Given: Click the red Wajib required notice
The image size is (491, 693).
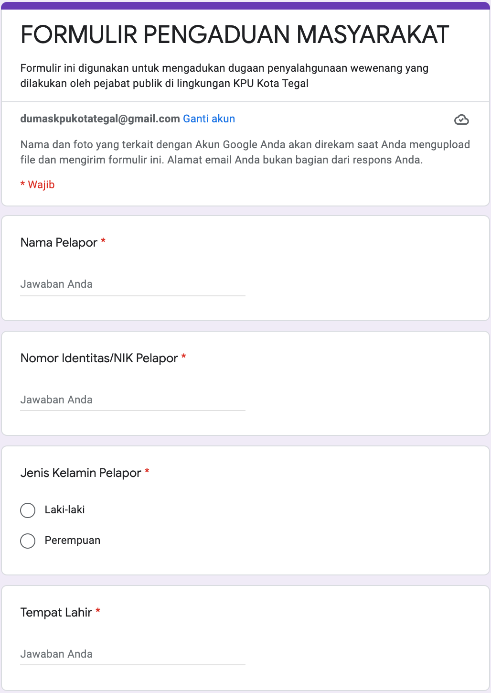Looking at the screenshot, I should (38, 185).
